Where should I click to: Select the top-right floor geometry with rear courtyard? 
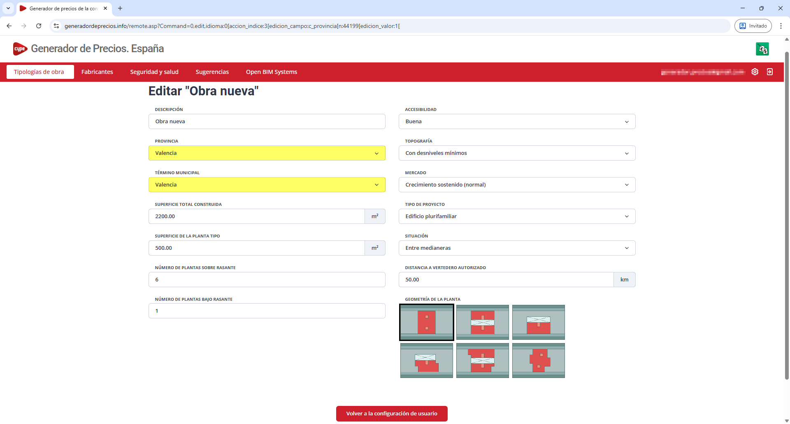coord(538,323)
